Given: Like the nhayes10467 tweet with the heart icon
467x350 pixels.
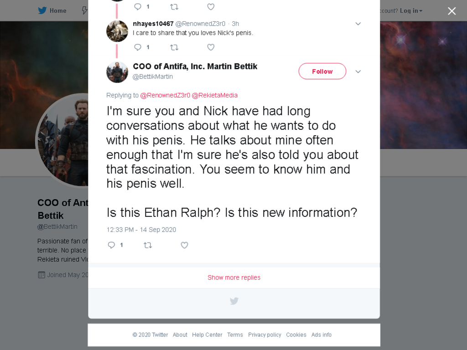Looking at the screenshot, I should [x=211, y=47].
